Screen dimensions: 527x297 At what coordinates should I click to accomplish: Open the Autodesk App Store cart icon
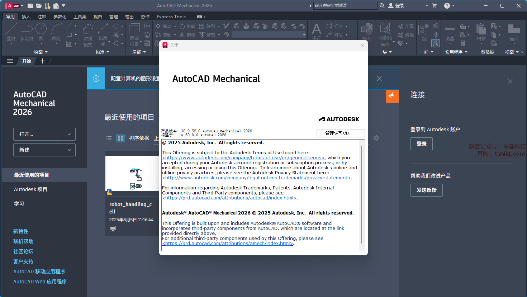[435, 6]
